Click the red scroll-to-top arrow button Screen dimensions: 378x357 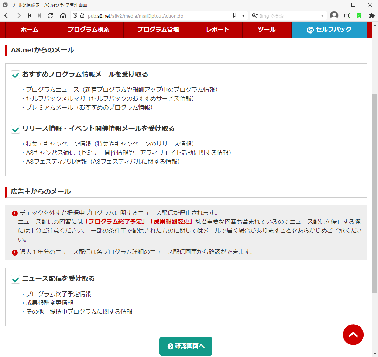point(353,335)
